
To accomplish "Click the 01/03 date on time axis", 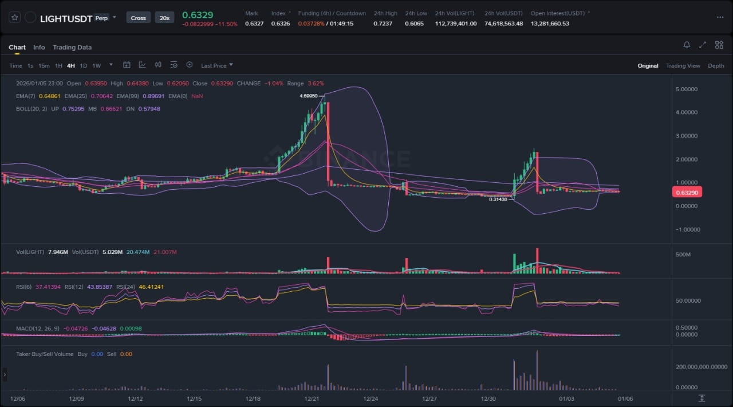I will pos(566,398).
